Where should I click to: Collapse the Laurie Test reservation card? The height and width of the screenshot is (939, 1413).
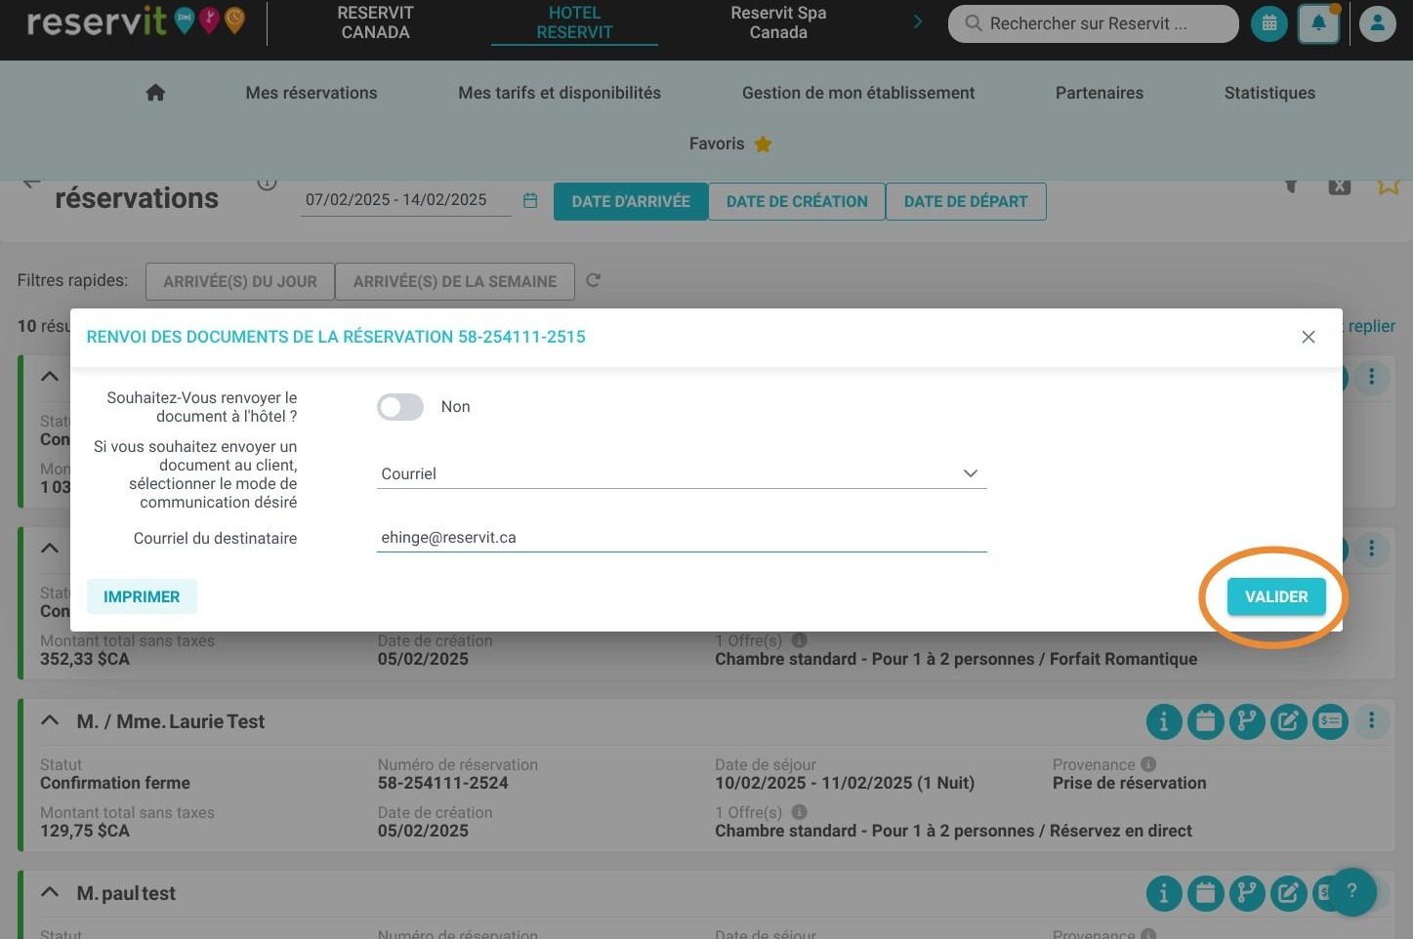[x=50, y=720]
